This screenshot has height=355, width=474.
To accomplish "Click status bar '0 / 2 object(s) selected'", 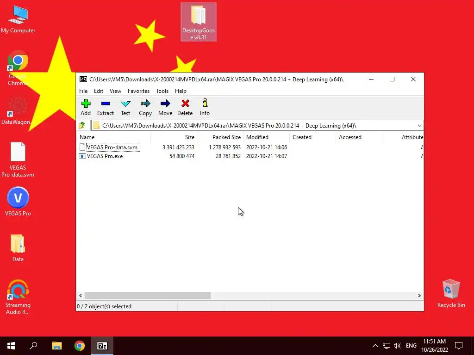I will click(x=104, y=306).
